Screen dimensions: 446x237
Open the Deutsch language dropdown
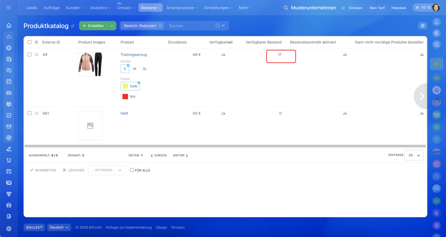pyautogui.click(x=59, y=227)
